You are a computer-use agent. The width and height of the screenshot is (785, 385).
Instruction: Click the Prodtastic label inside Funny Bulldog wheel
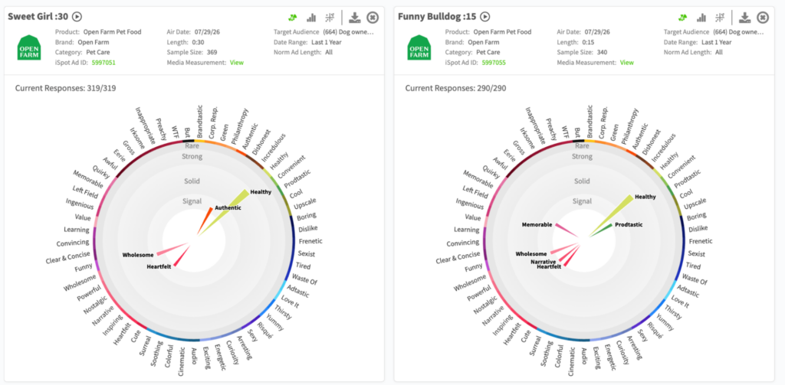click(629, 224)
